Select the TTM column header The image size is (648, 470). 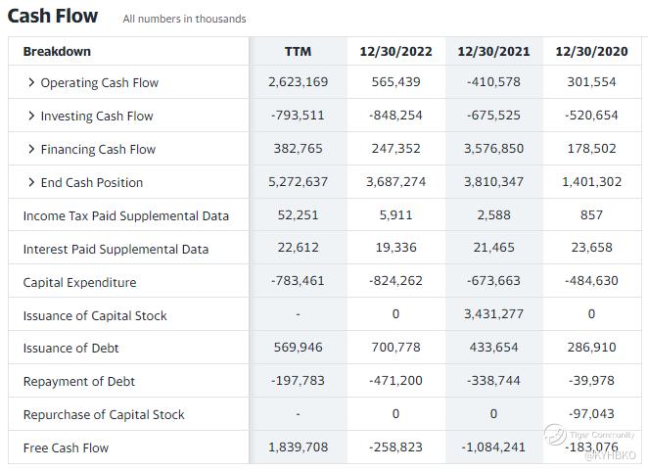(298, 51)
